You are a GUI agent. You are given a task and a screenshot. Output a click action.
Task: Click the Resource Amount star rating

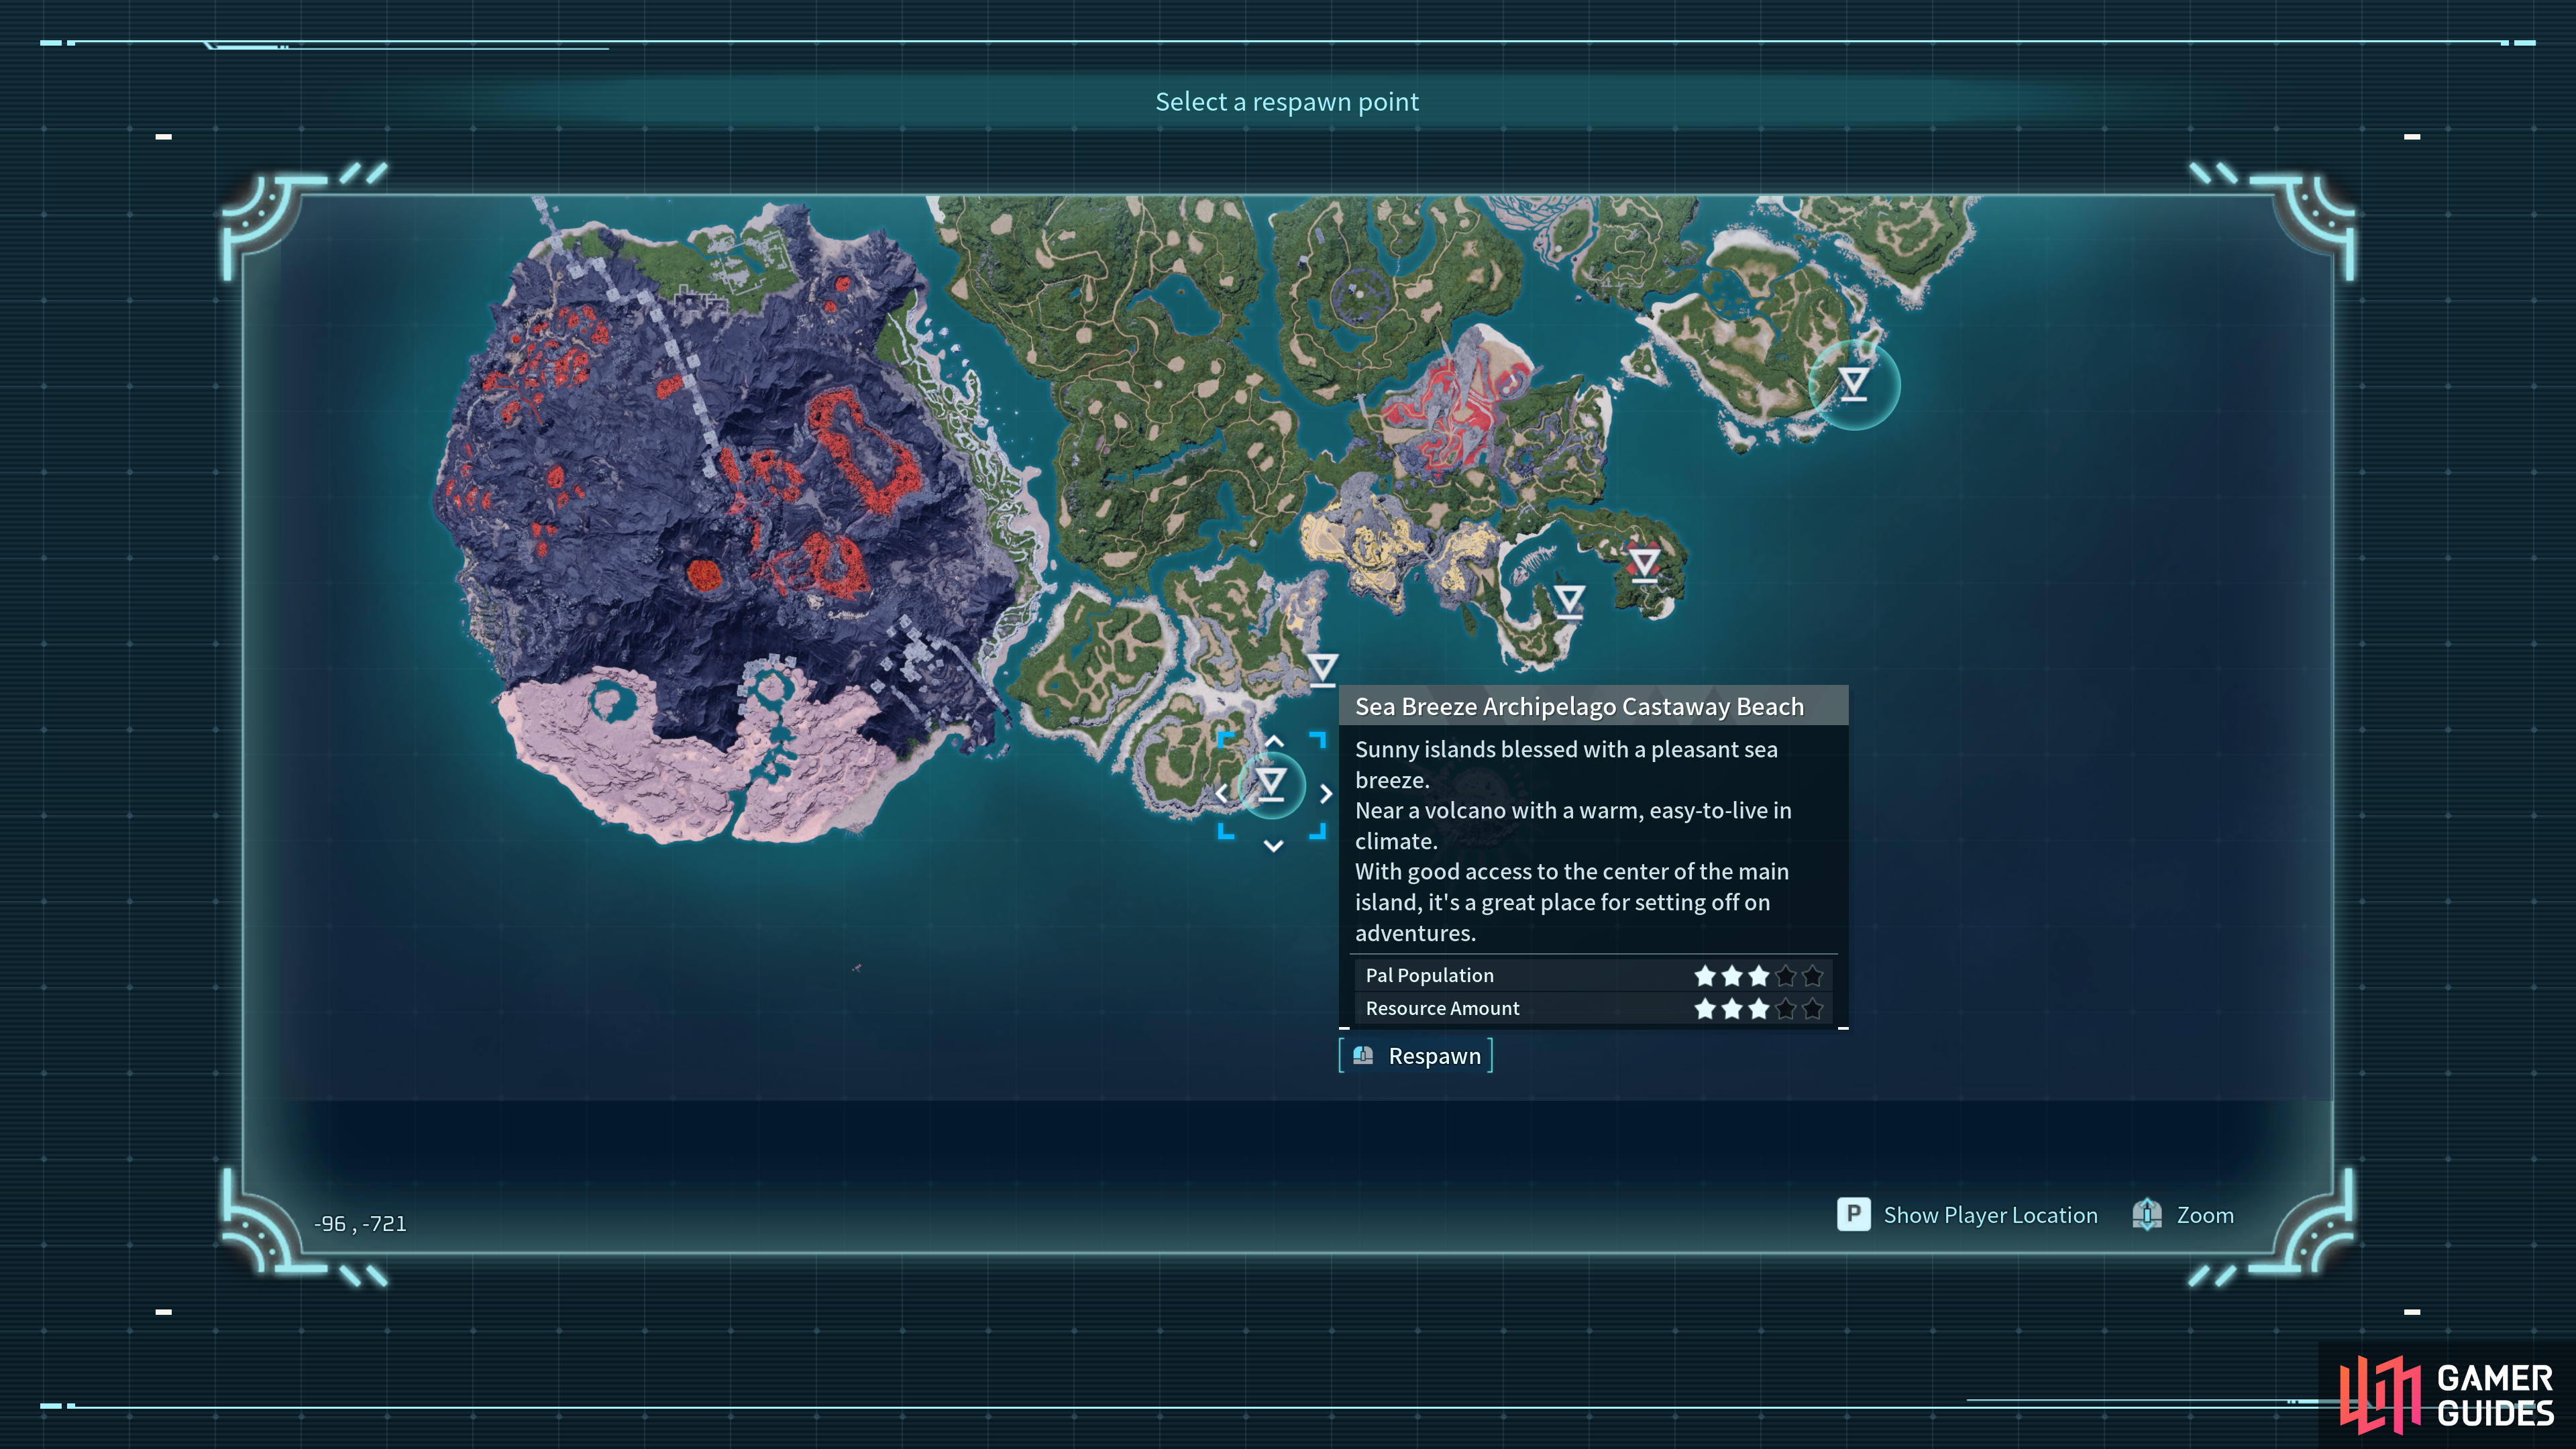[1758, 1009]
